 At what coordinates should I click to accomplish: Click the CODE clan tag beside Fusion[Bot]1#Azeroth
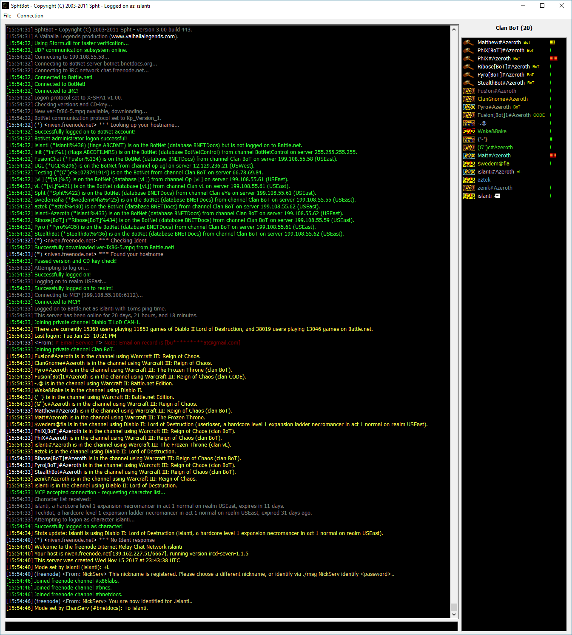point(539,115)
